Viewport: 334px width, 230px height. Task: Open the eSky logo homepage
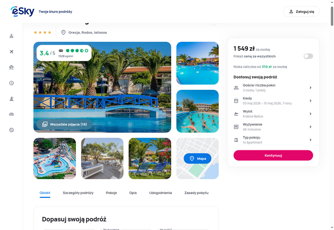point(23,12)
